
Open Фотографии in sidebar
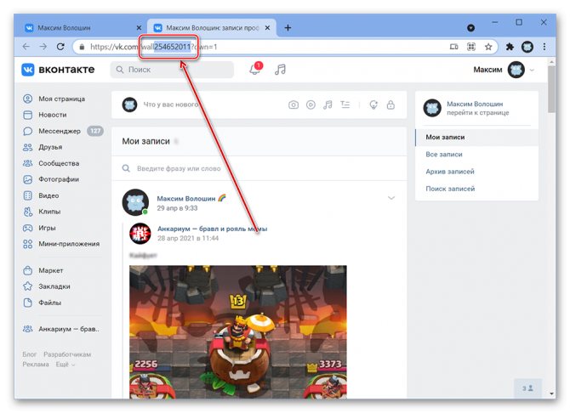50,179
